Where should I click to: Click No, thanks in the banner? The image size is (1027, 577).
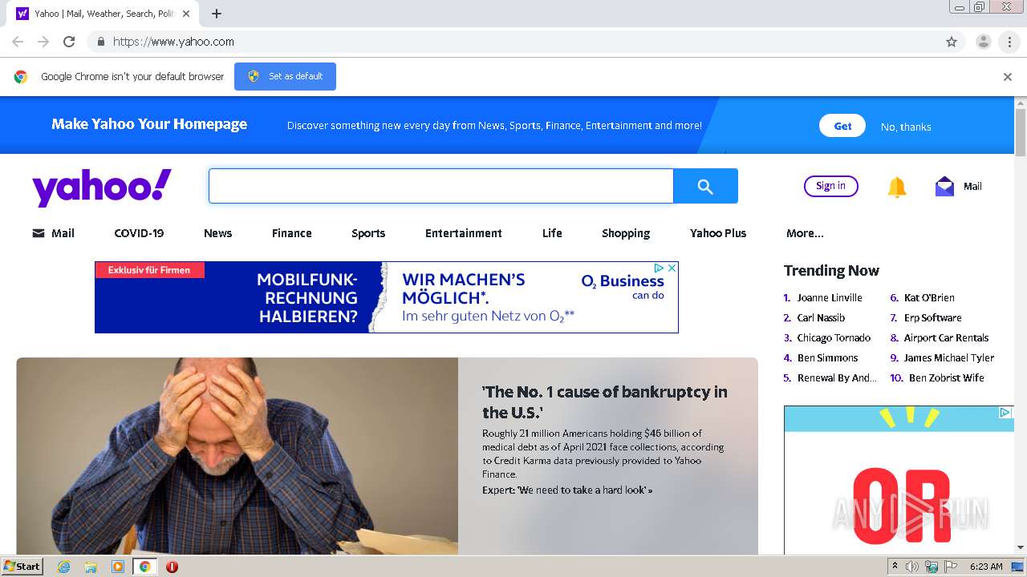906,127
